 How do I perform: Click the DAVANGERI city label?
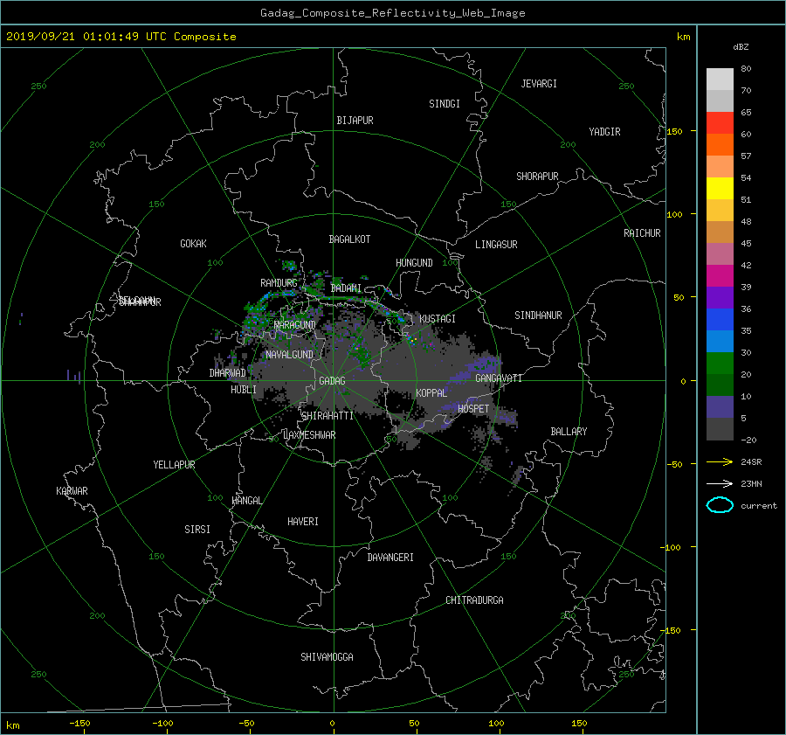(390, 558)
